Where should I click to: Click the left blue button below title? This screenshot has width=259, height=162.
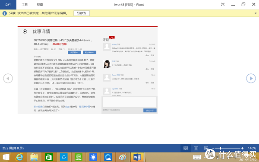pos(74,52)
